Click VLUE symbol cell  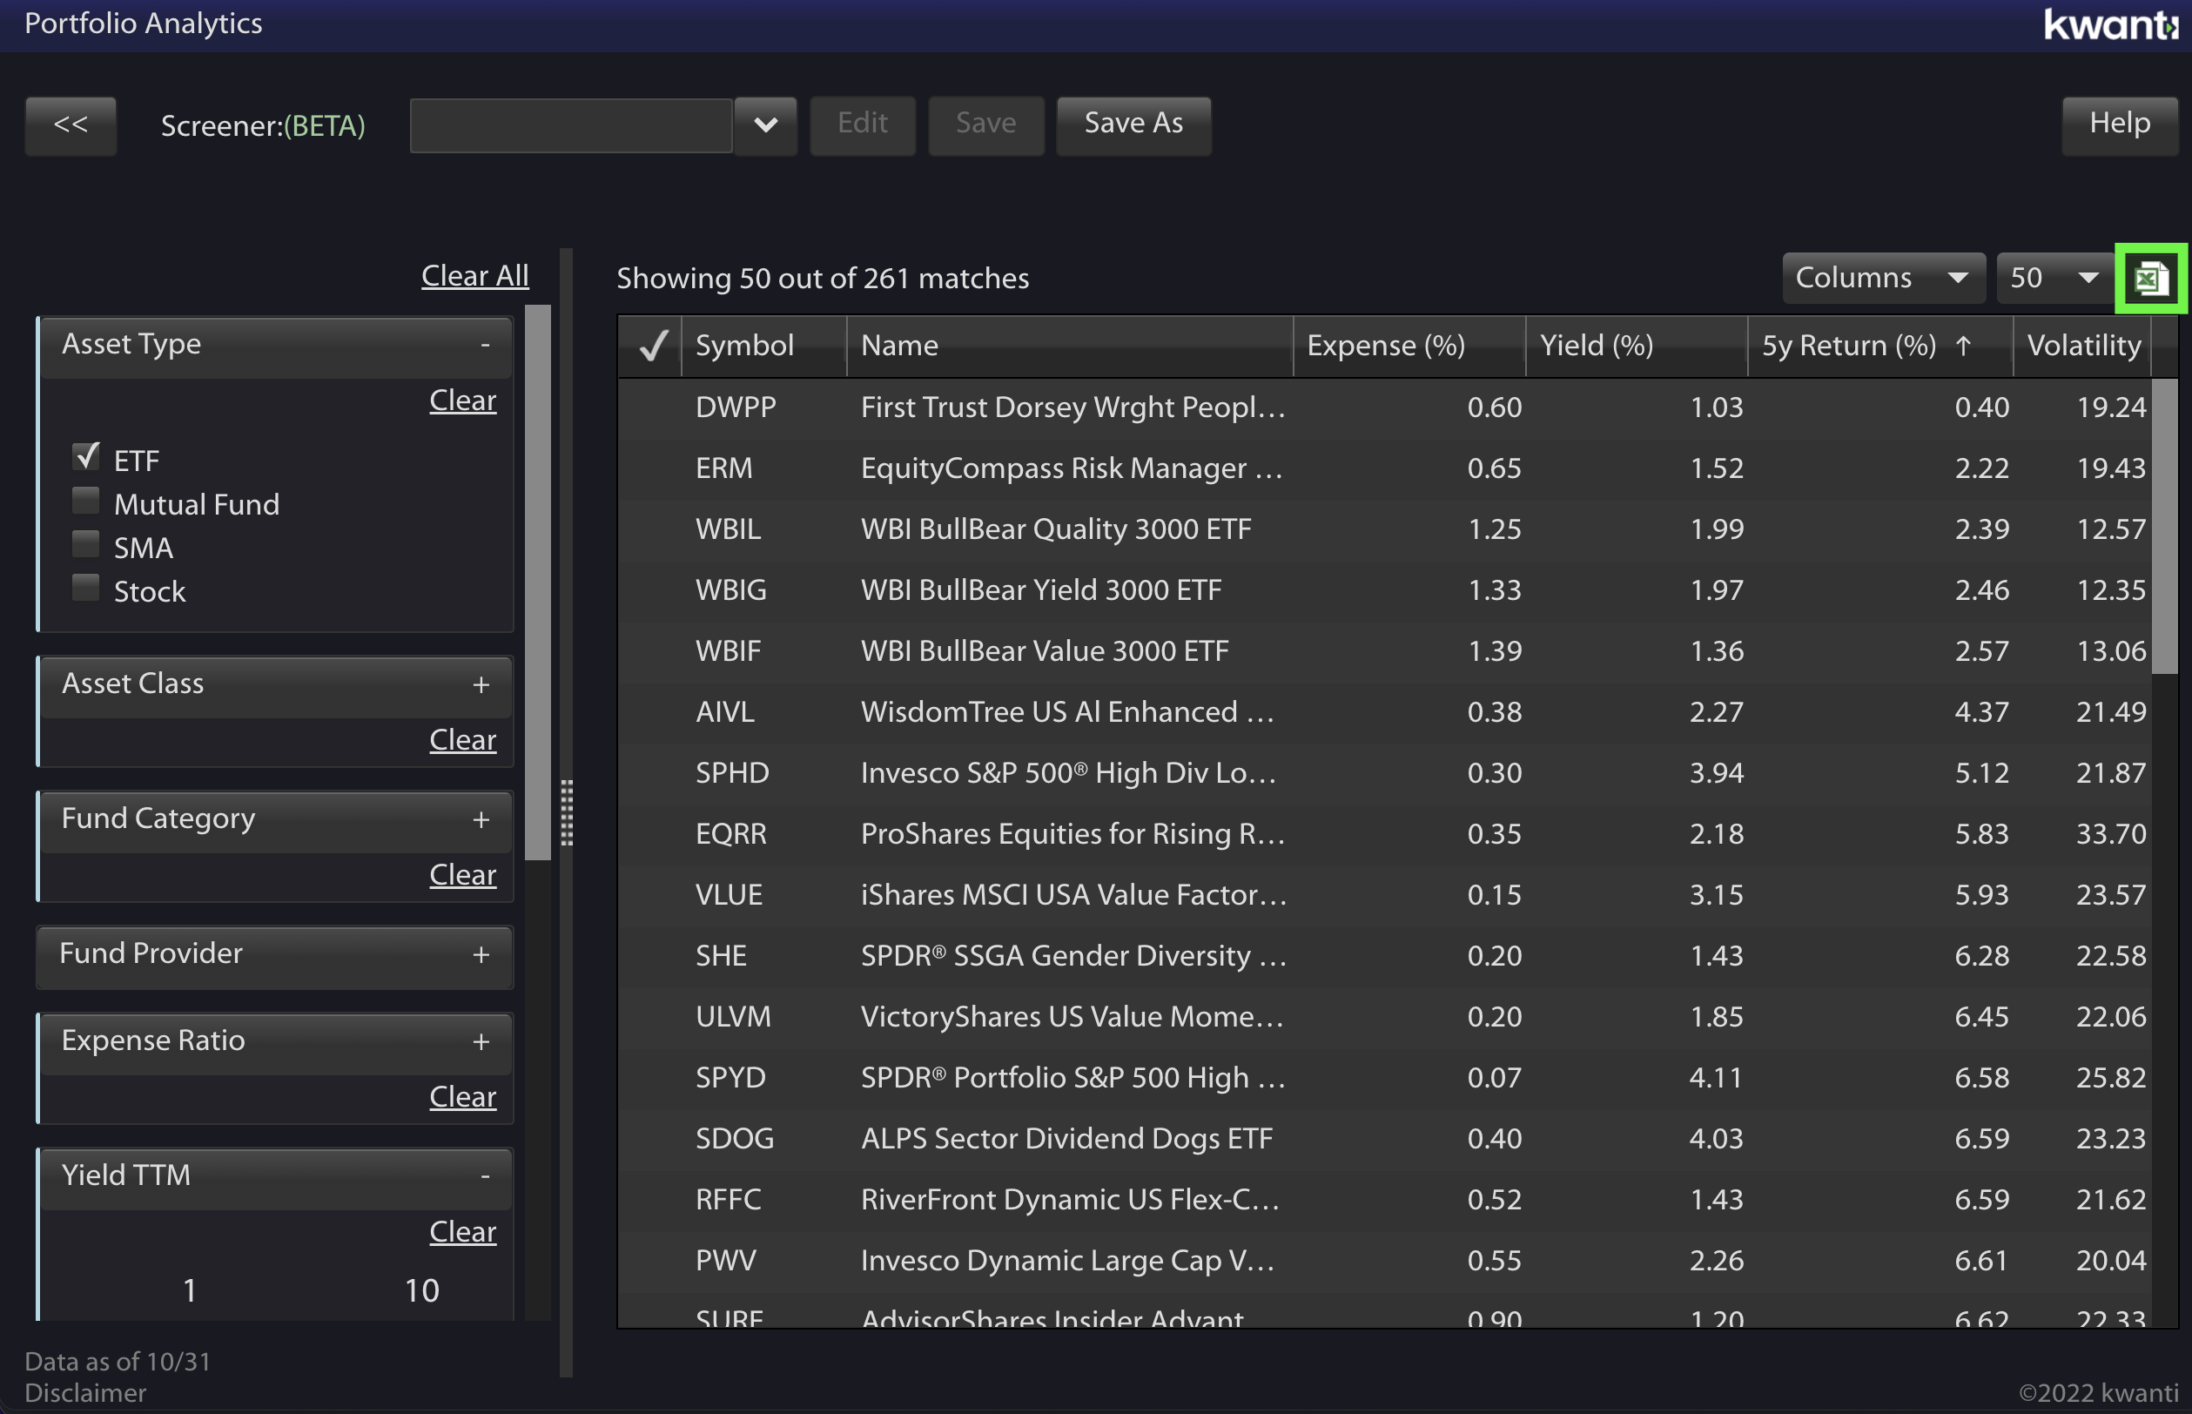coord(729,895)
